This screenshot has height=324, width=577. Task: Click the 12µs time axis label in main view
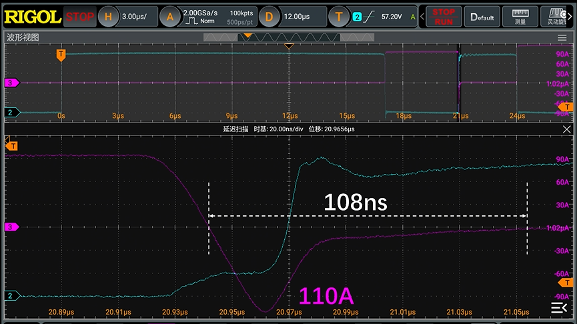tap(290, 116)
